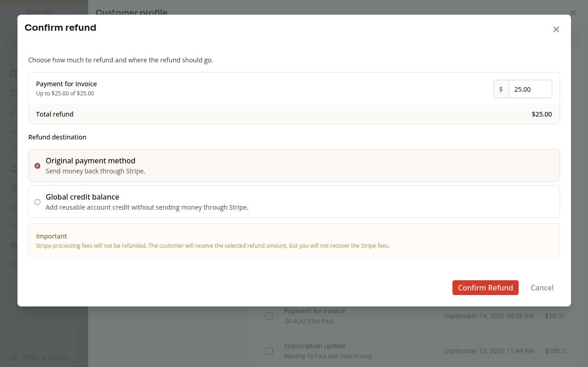Focus the refund amount field showing 25.00
Viewport: 588px width, 367px height.
[530, 89]
